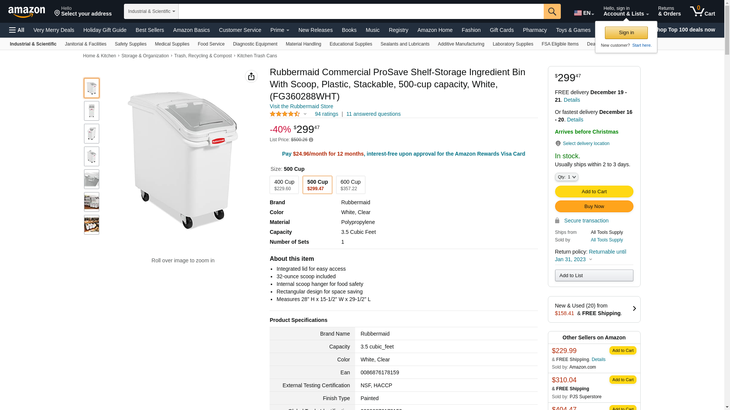
Task: Visit the Rubbermaid Store link
Action: tap(301, 106)
